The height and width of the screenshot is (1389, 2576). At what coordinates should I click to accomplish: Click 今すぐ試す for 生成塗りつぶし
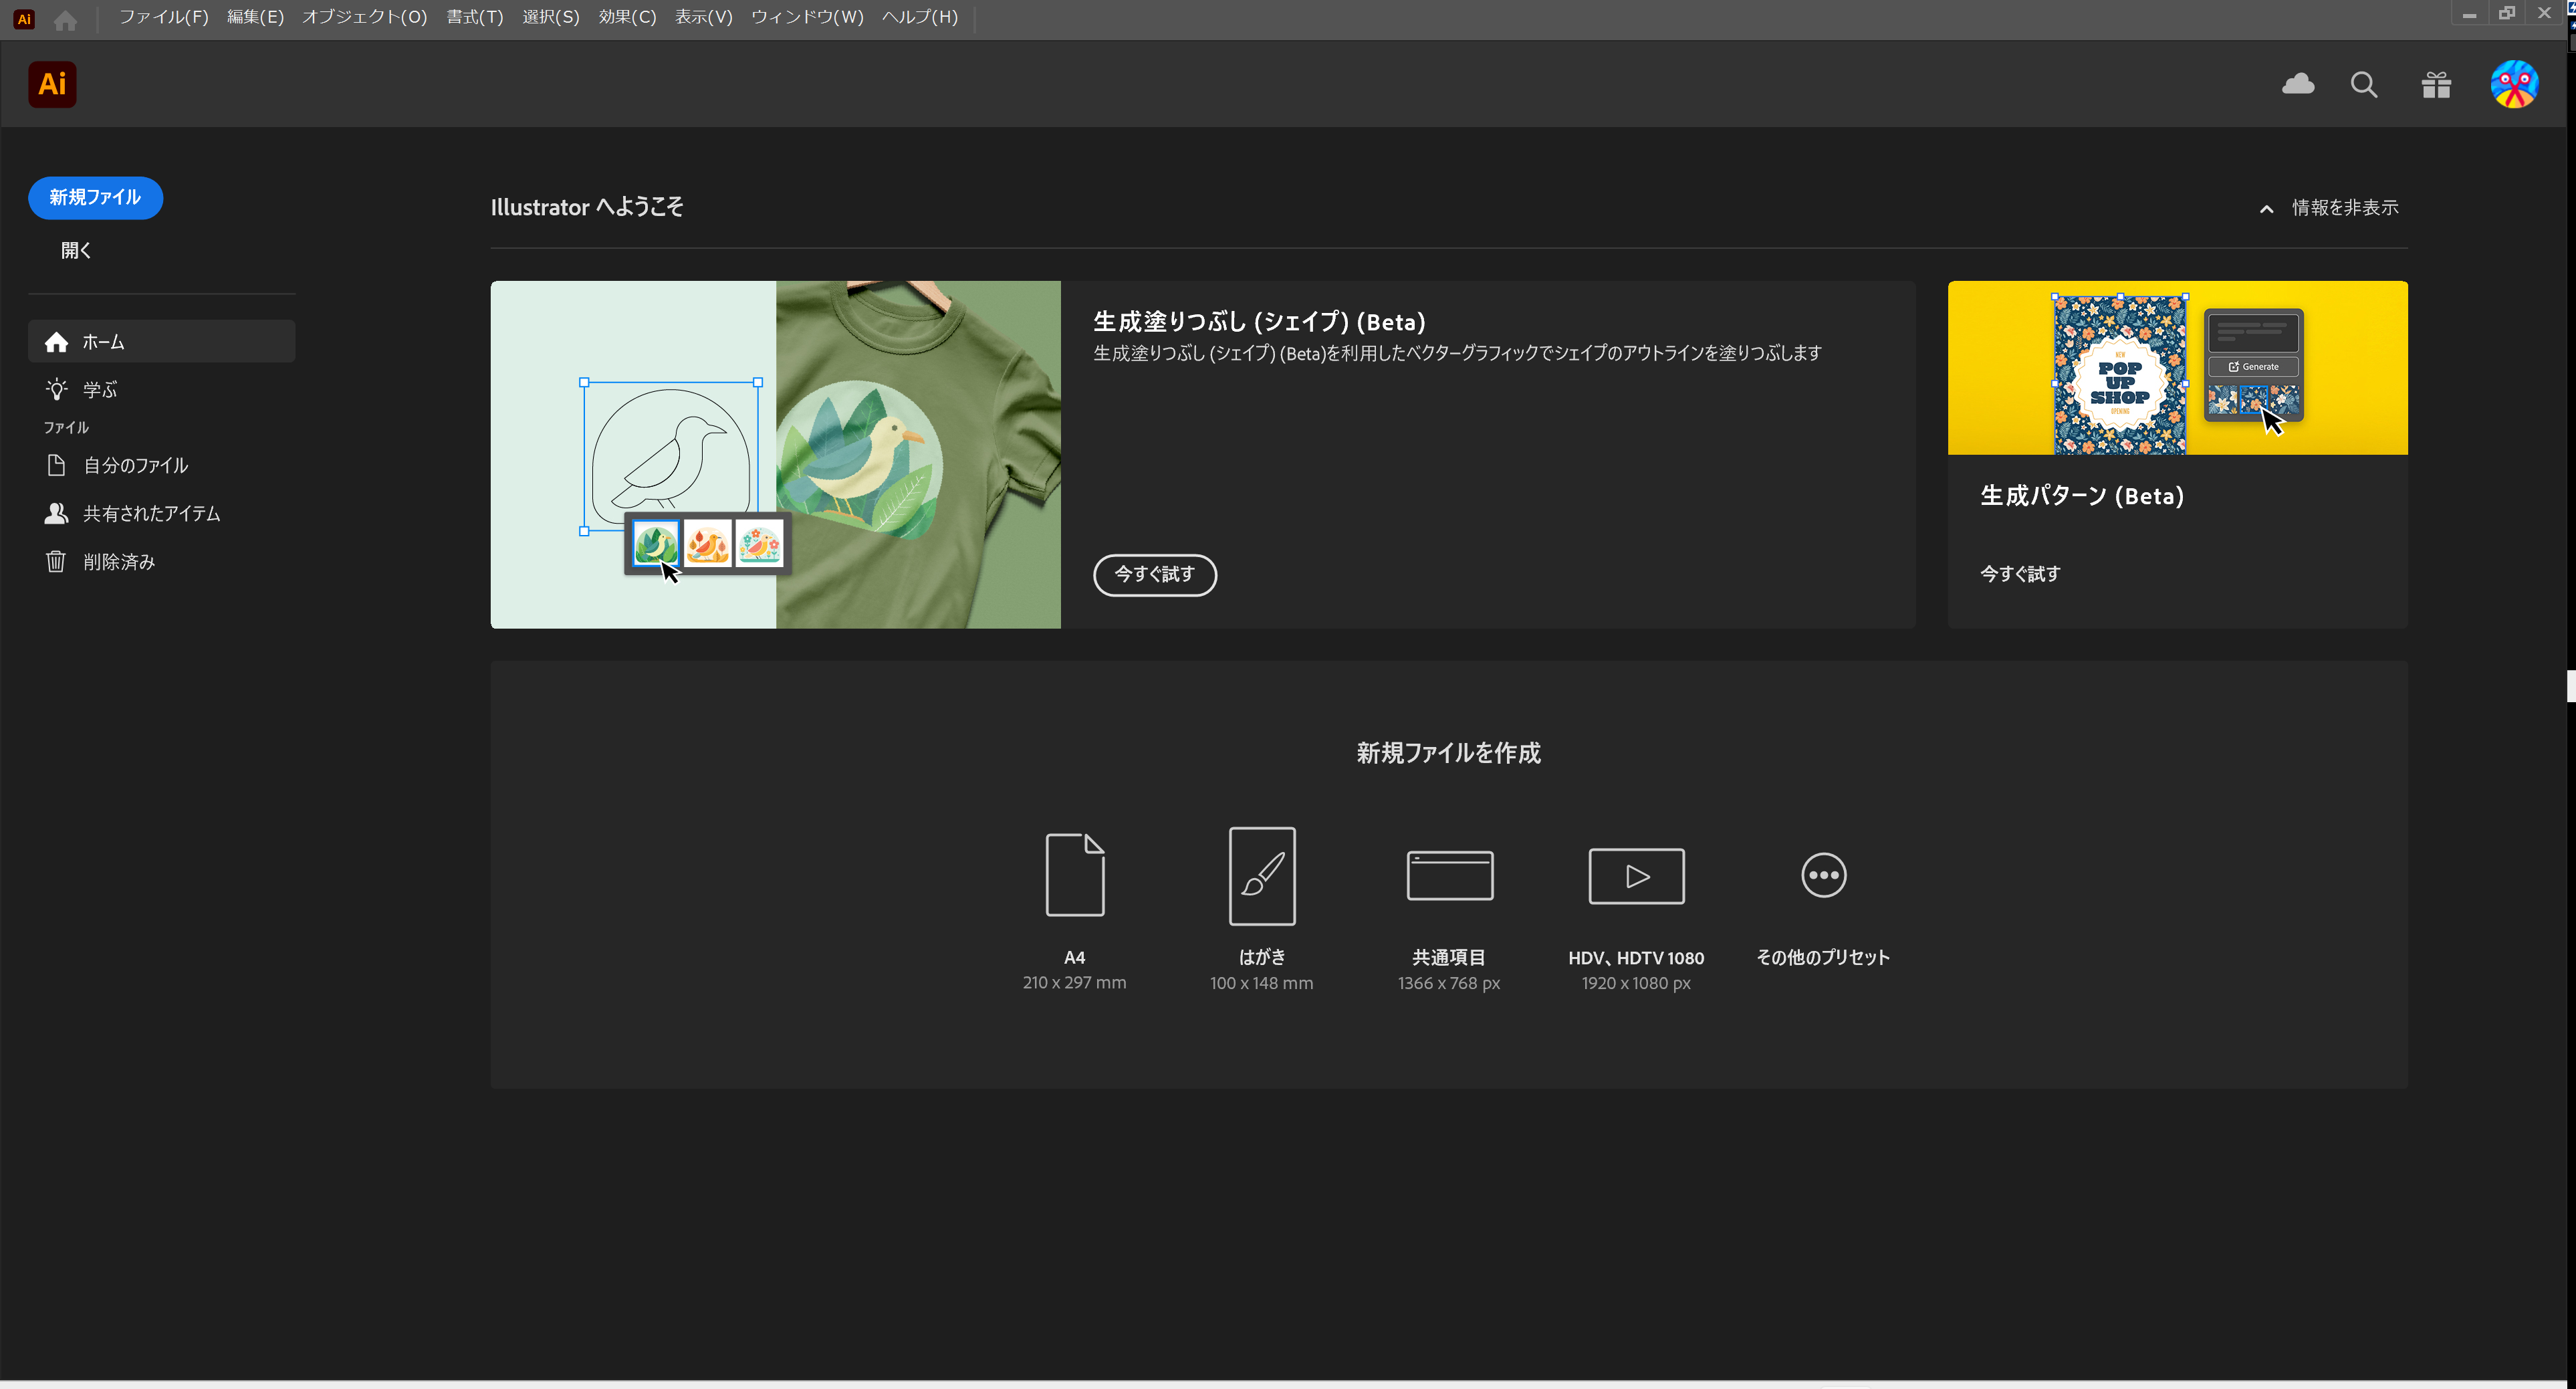(x=1155, y=575)
